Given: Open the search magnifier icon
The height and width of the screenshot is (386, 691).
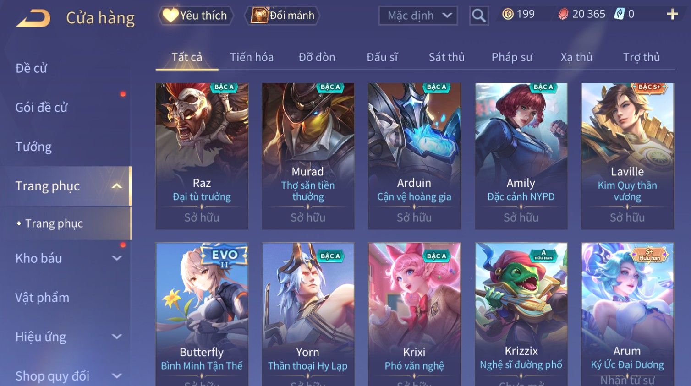Looking at the screenshot, I should click(478, 16).
